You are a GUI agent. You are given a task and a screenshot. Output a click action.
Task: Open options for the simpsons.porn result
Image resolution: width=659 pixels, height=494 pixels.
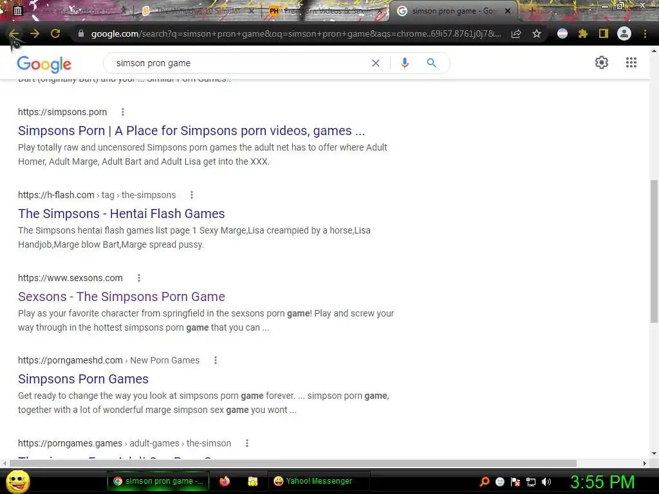pyautogui.click(x=123, y=112)
